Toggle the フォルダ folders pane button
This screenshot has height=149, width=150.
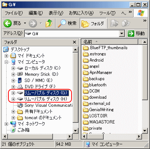(x=93, y=23)
